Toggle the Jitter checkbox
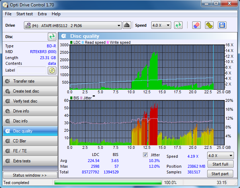The width and height of the screenshot is (240, 188). [x=145, y=155]
